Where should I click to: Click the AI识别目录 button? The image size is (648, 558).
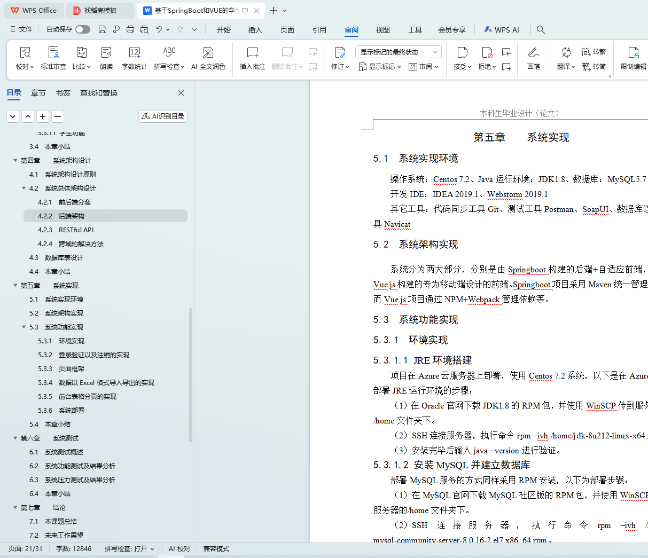click(163, 116)
